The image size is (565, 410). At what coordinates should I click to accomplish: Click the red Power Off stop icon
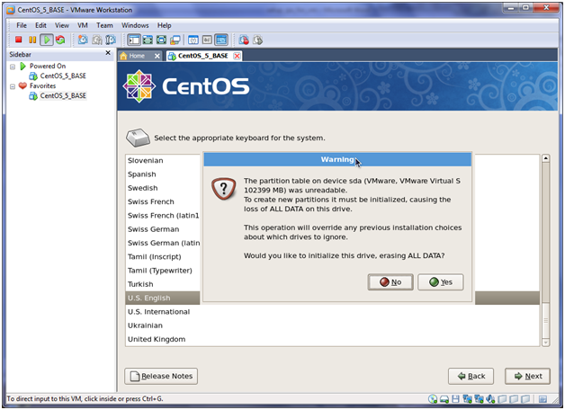(x=18, y=40)
